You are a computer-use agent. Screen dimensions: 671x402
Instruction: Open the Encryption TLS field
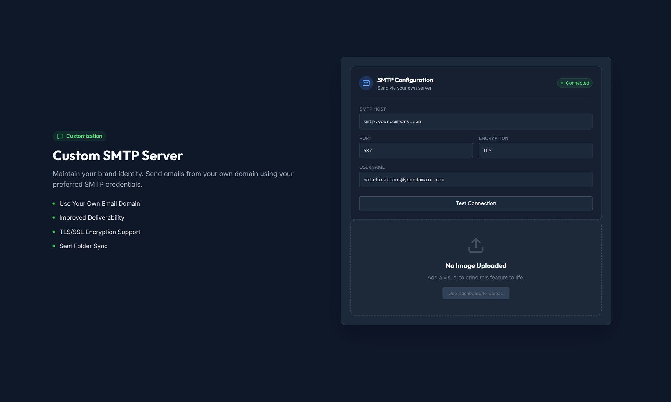(535, 151)
